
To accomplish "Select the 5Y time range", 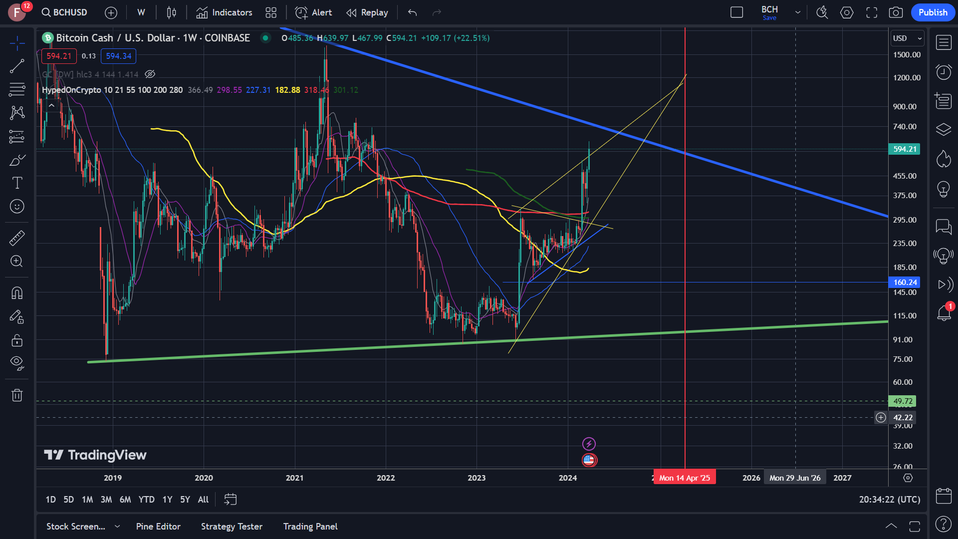I will (x=185, y=499).
